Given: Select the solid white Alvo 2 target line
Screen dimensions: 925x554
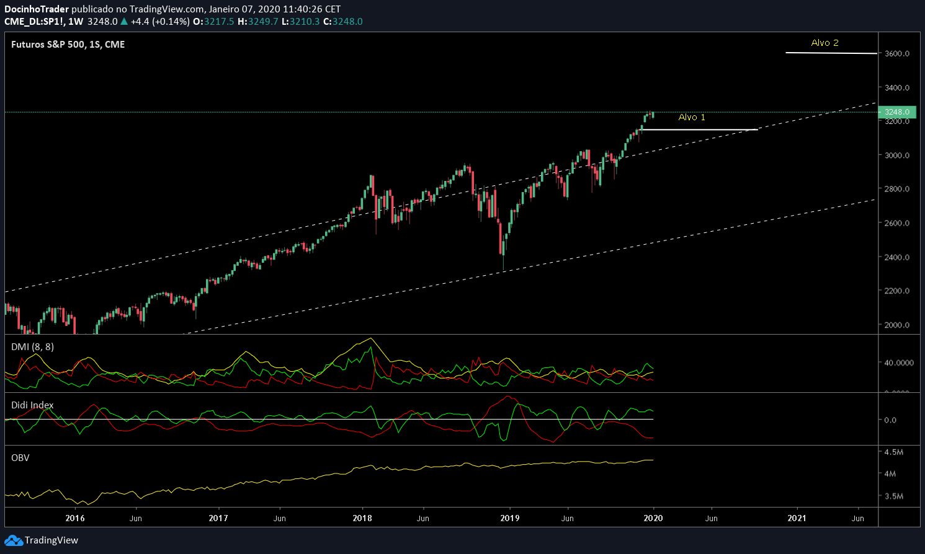Looking at the screenshot, I should click(x=831, y=53).
